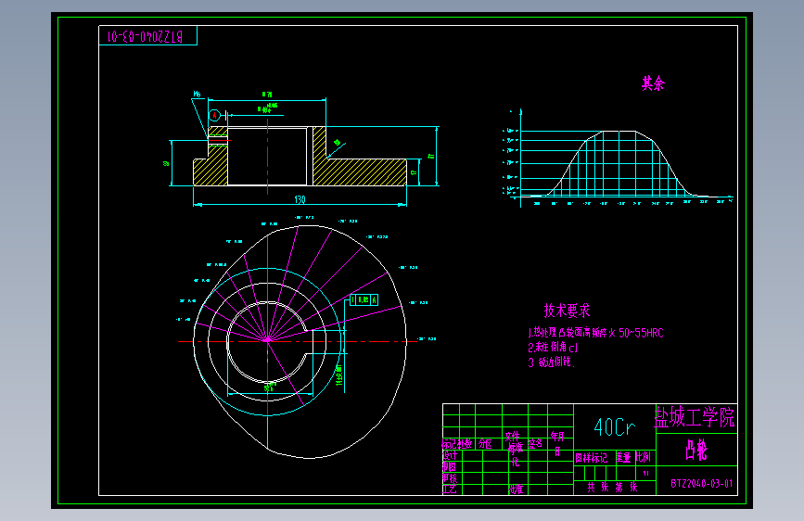Click the mirrored BTZ2040-03-01 label box
Screen dimensions: 804x521
tap(147, 36)
